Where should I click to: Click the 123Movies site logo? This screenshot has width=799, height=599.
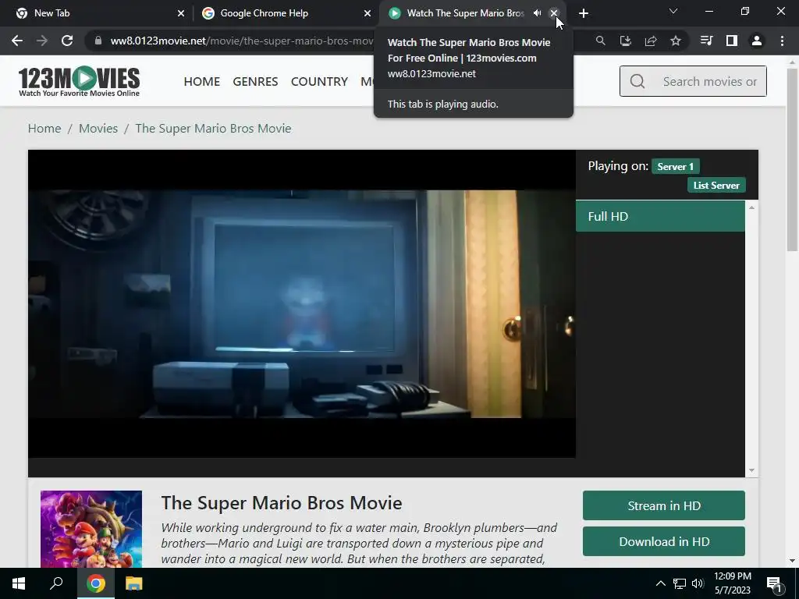[79, 81]
